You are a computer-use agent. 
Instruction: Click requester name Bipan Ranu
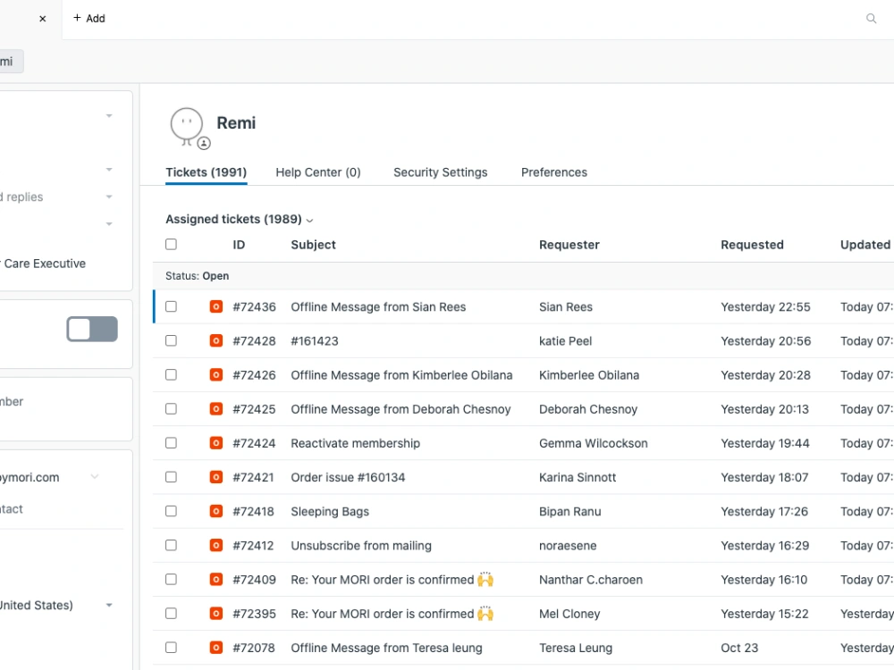tap(569, 511)
